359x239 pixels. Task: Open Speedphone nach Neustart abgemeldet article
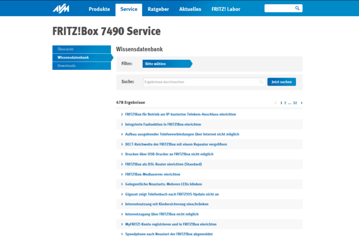tap(169, 234)
